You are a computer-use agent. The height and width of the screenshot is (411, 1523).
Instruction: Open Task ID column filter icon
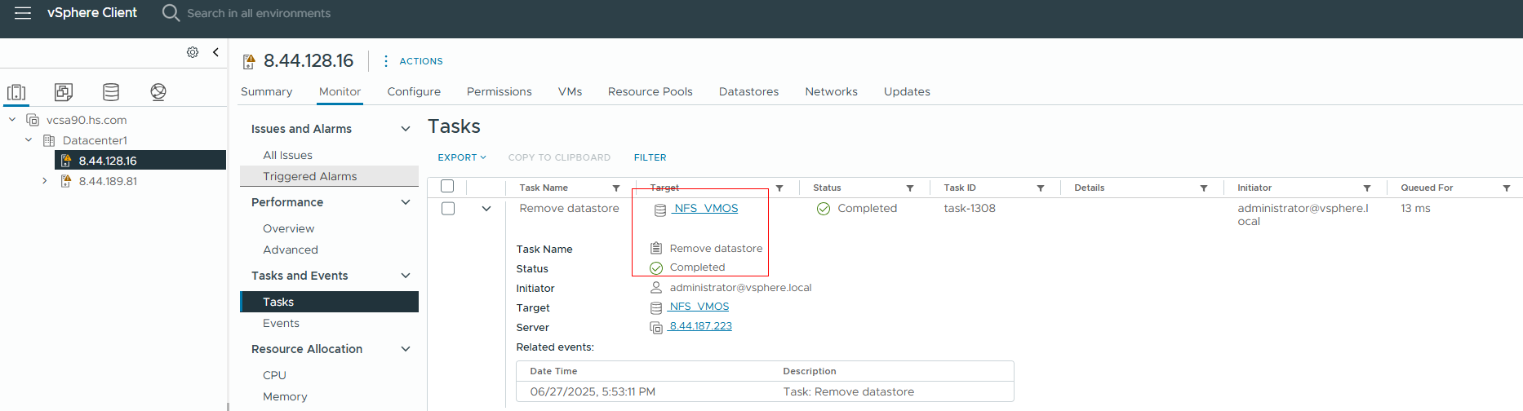[x=1041, y=188]
